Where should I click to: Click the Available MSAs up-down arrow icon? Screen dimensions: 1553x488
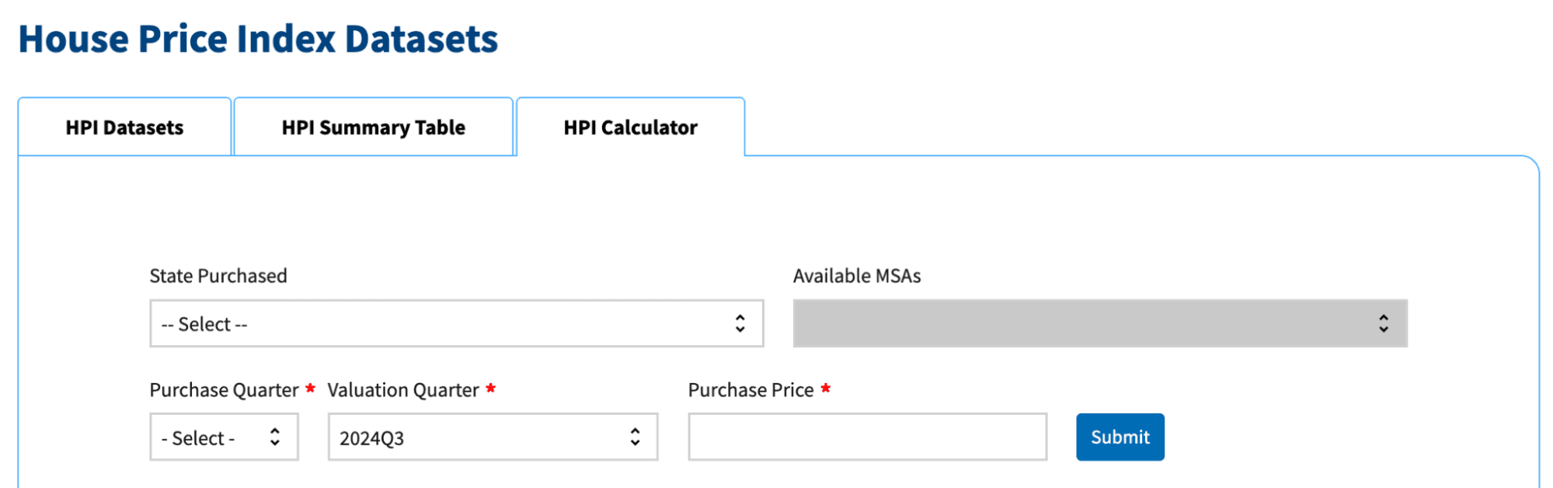(x=1383, y=323)
